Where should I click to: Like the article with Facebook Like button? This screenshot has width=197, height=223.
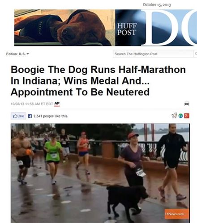[18, 116]
